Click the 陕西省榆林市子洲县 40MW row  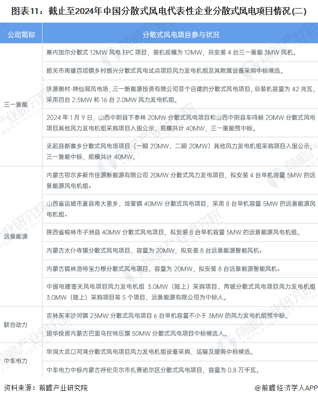[181, 232]
